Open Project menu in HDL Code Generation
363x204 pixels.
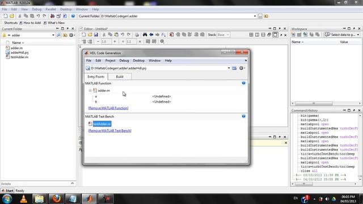pos(110,61)
